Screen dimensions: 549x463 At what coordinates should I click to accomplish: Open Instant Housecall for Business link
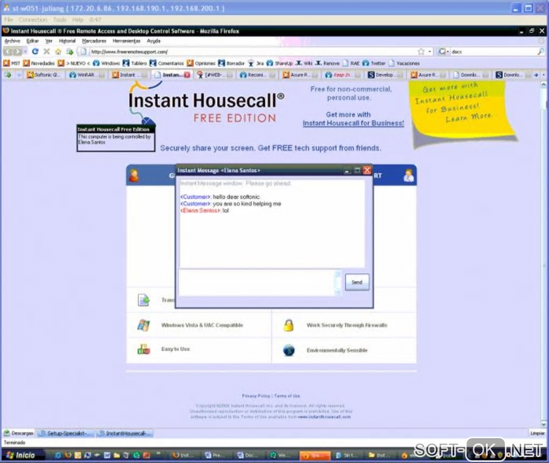point(353,123)
